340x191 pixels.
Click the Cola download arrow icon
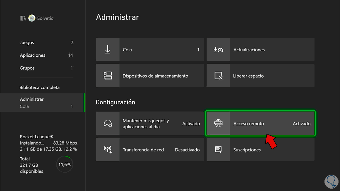[108, 50]
